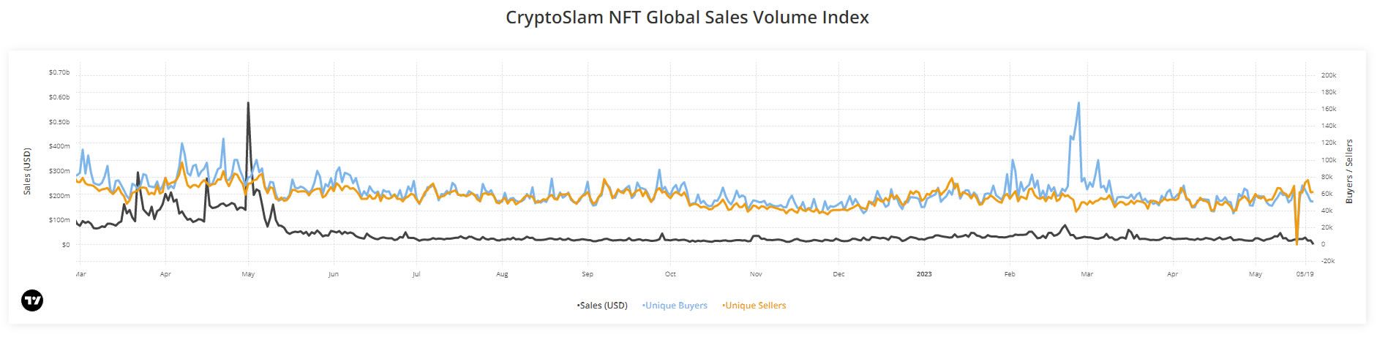Select the Sep label on the time axis
The image size is (1377, 337).
pyautogui.click(x=588, y=274)
